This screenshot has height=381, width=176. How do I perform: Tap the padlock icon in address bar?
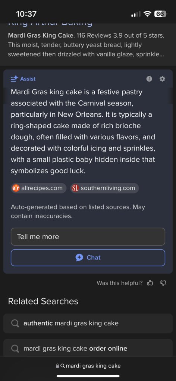point(57,366)
